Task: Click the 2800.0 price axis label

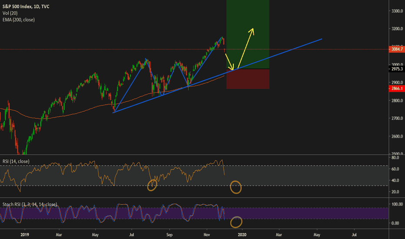Action: [x=397, y=100]
